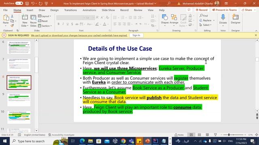Image resolution: width=259 pixels, height=145 pixels.
Task: Expand the Section dropdown
Action: tap(45, 26)
